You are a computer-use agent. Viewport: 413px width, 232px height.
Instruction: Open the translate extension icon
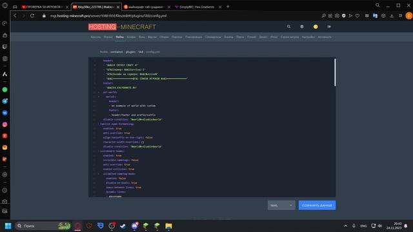[375, 15]
